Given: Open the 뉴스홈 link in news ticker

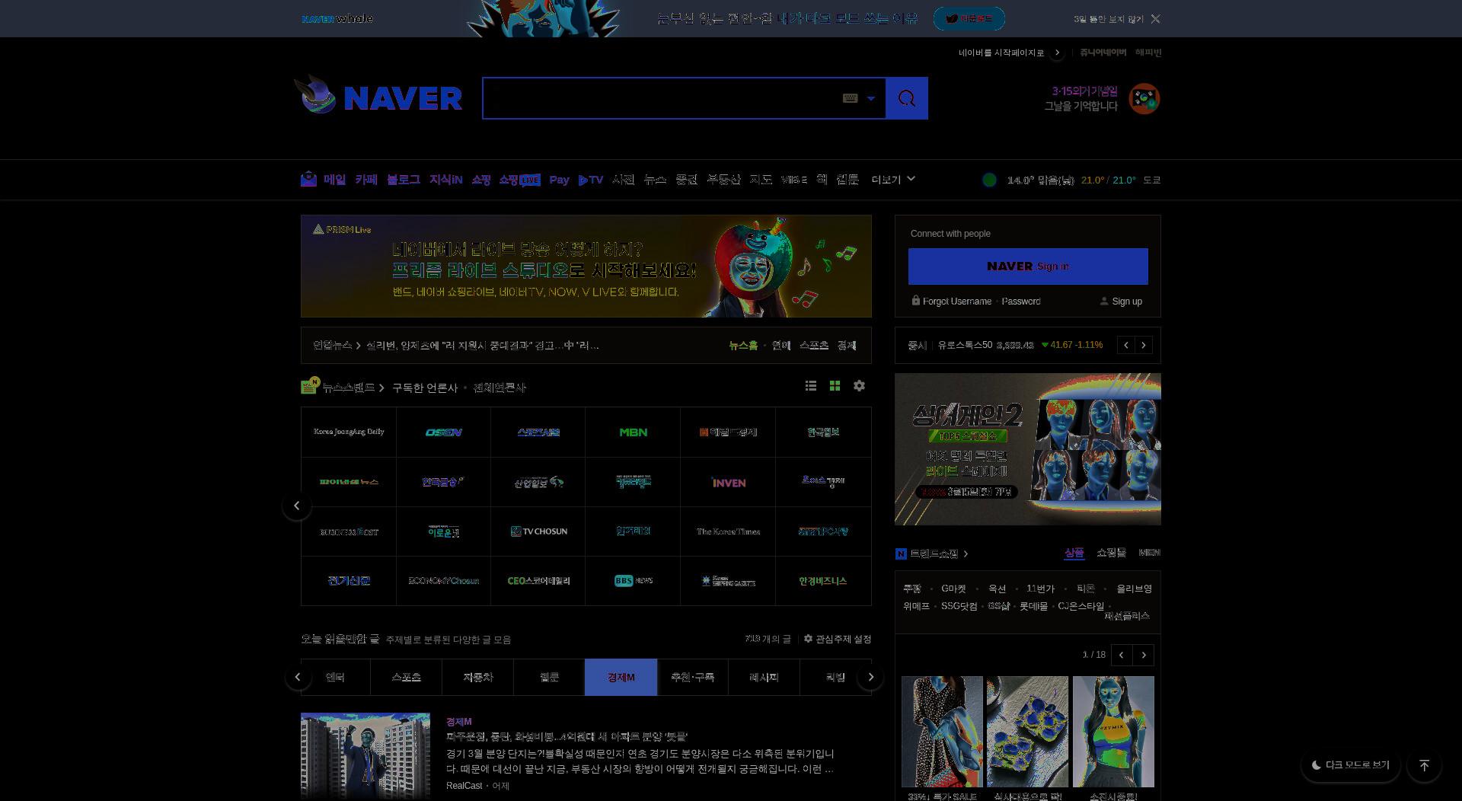Looking at the screenshot, I should [x=743, y=346].
